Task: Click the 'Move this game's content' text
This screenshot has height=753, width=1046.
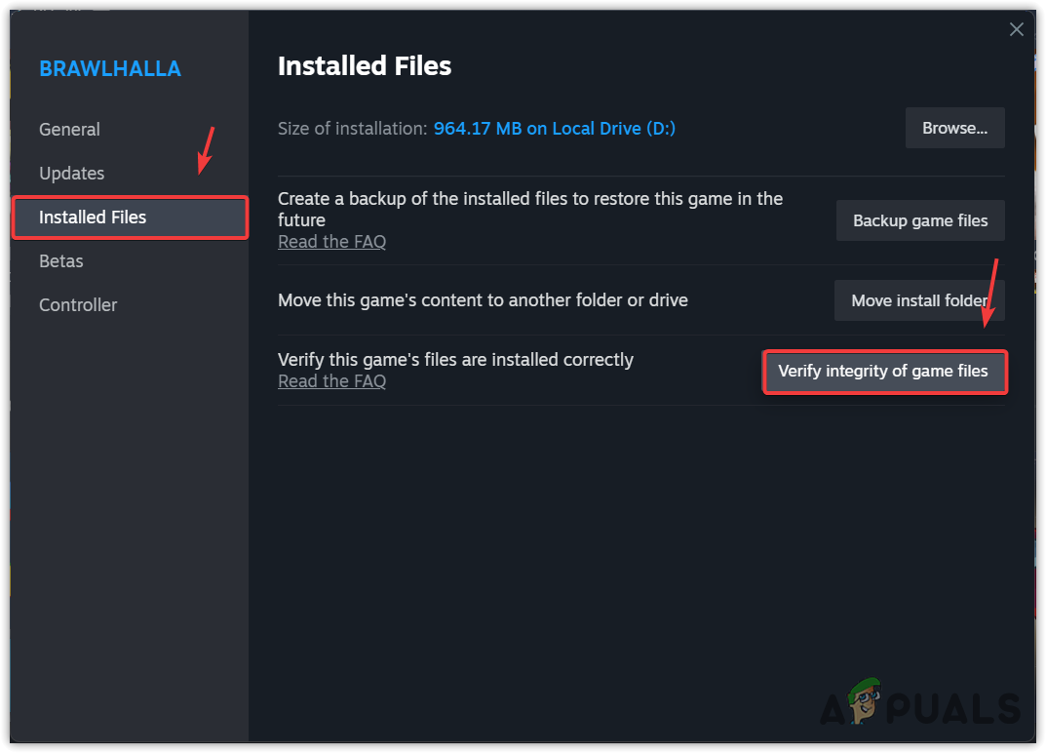Action: click(483, 300)
